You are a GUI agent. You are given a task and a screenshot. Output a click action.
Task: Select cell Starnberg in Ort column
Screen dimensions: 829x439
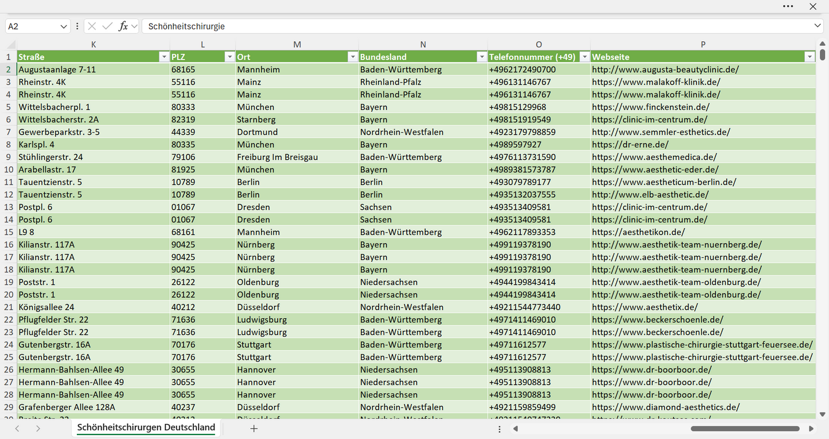(x=297, y=119)
